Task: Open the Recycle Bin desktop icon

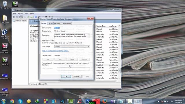Action: pos(5,5)
